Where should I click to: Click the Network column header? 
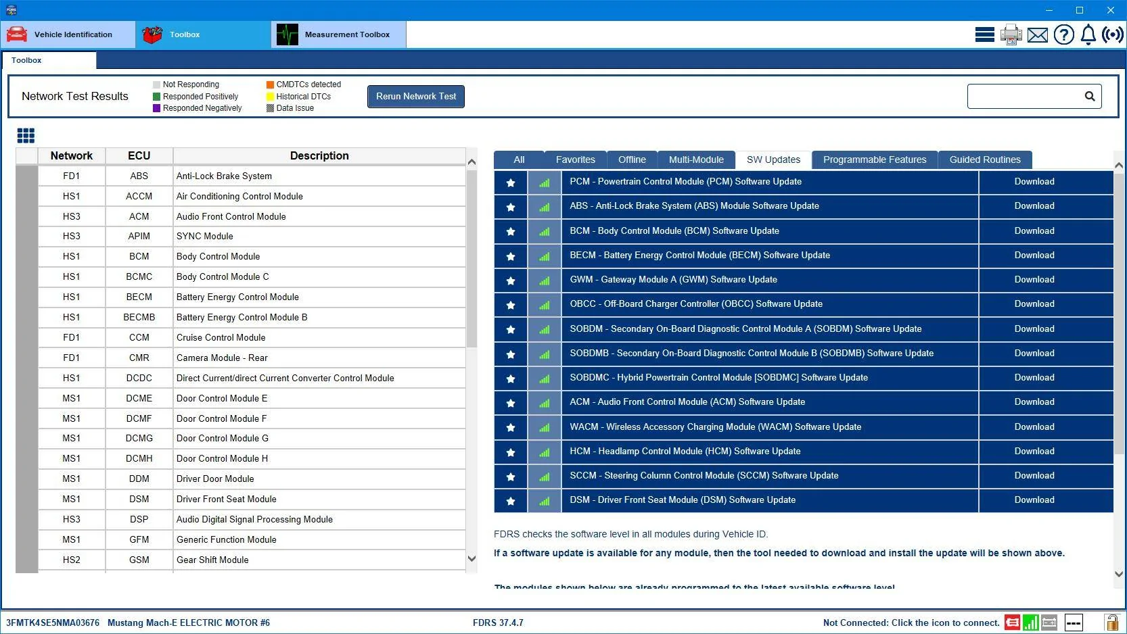pyautogui.click(x=72, y=155)
